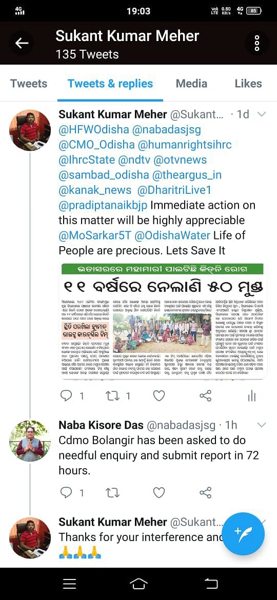Like the tweet with newspaper image
The image size is (277, 600).
tap(159, 396)
